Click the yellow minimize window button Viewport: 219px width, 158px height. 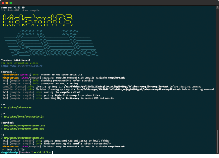click(x=7, y=3)
